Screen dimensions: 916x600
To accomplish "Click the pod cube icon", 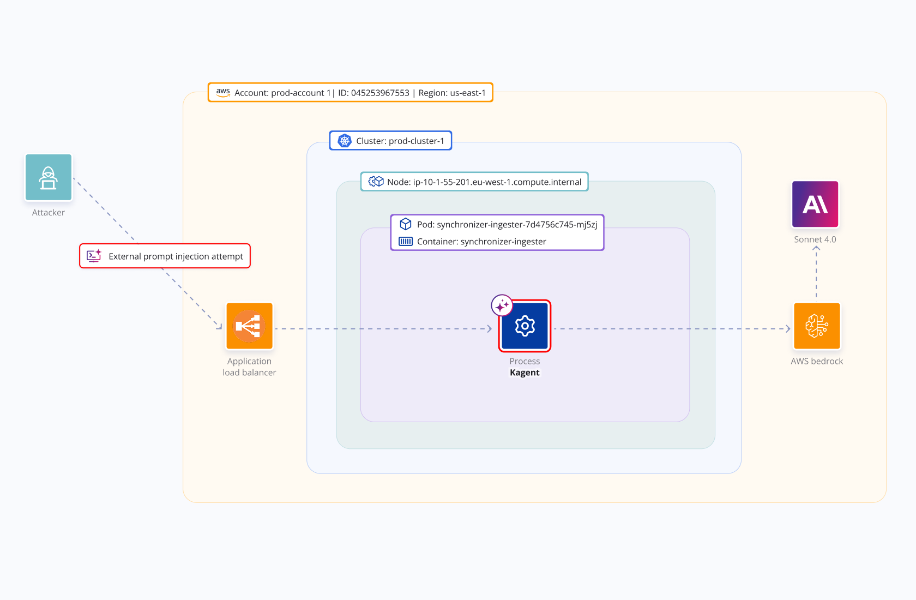I will (x=406, y=224).
